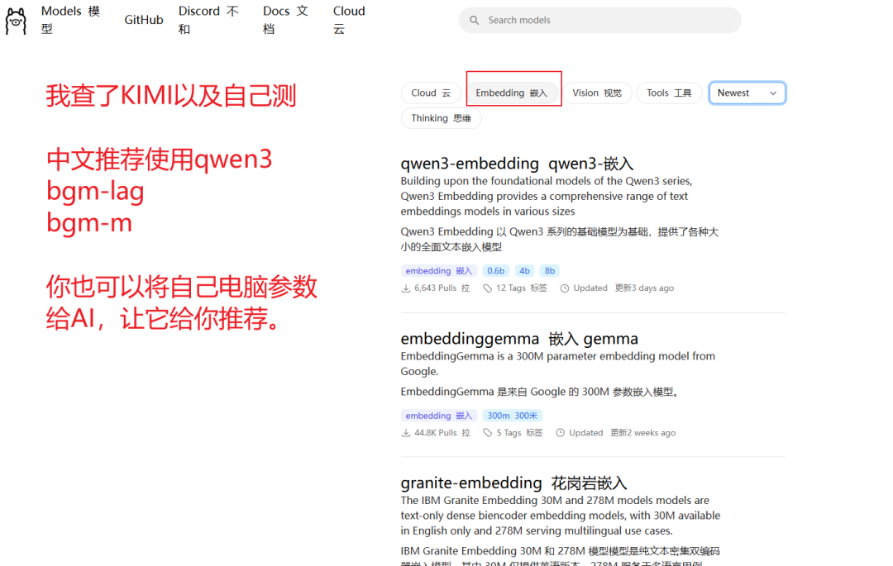
Task: Toggle the Cloud filter chip
Action: pos(431,93)
